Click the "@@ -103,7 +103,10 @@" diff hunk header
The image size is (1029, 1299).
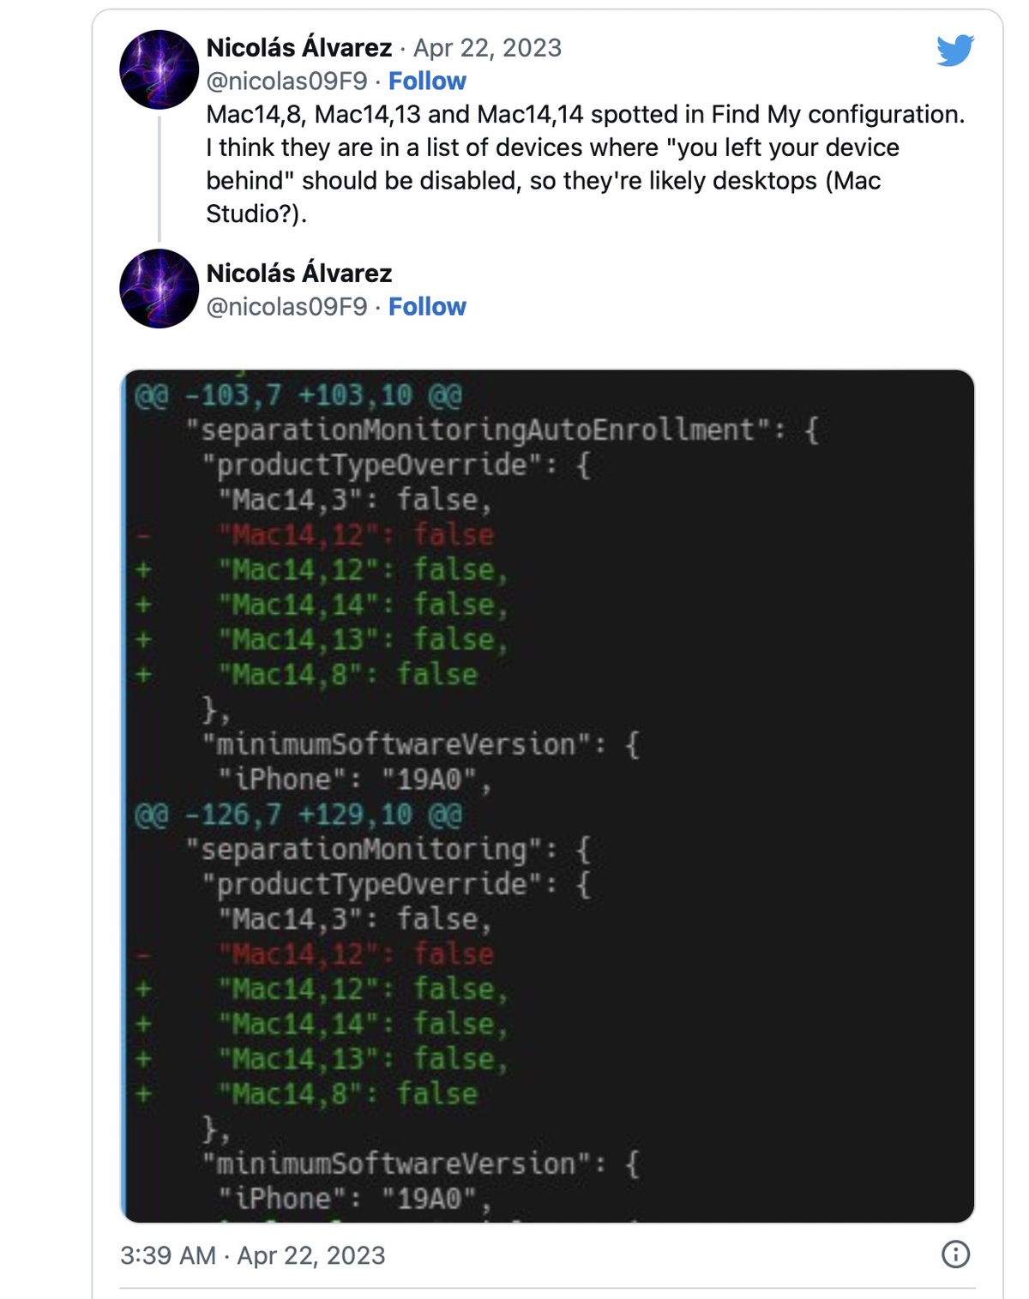click(x=298, y=395)
